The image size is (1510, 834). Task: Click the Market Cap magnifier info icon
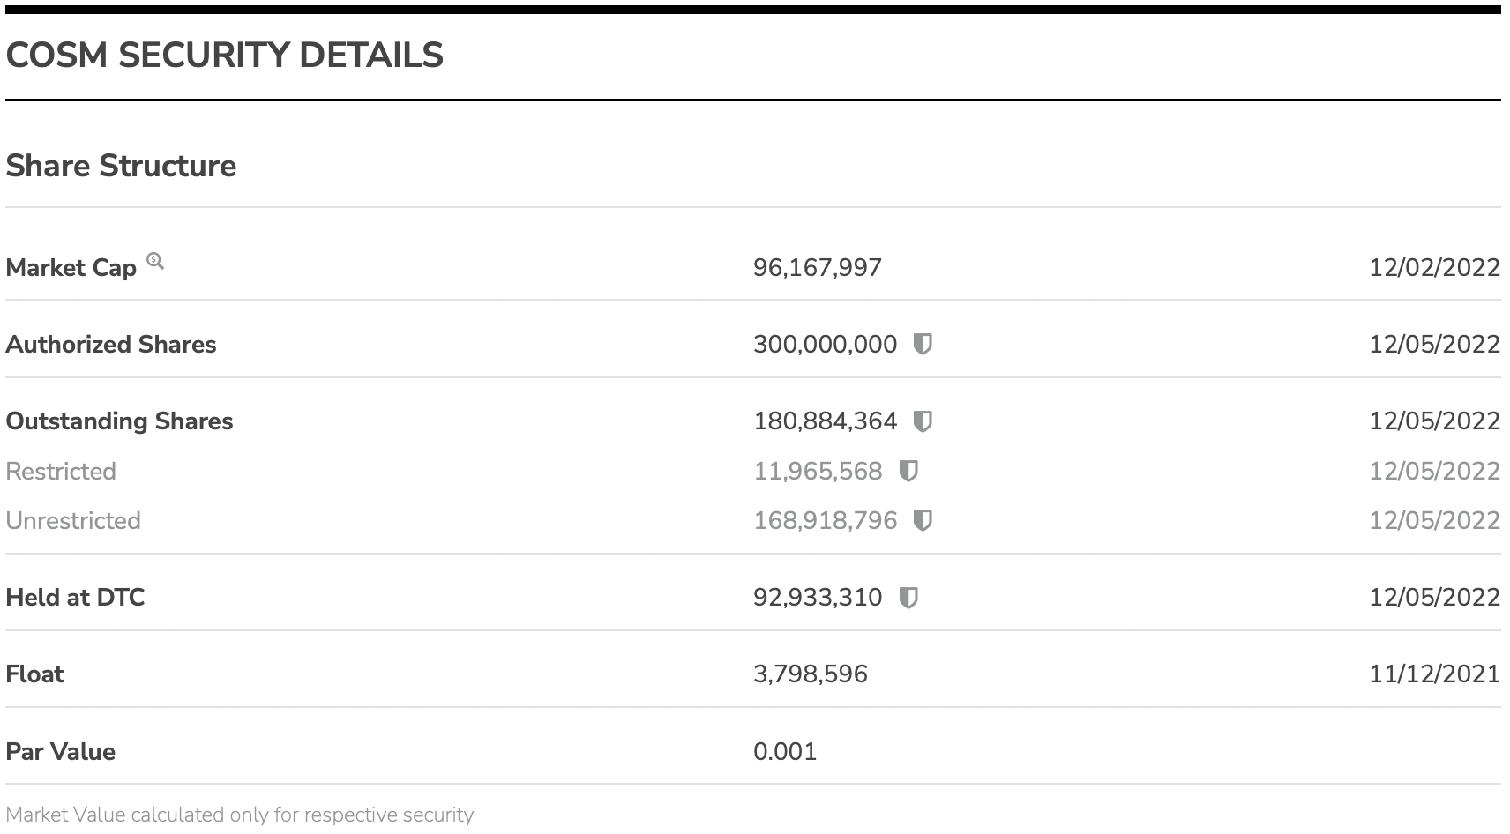pos(155,261)
